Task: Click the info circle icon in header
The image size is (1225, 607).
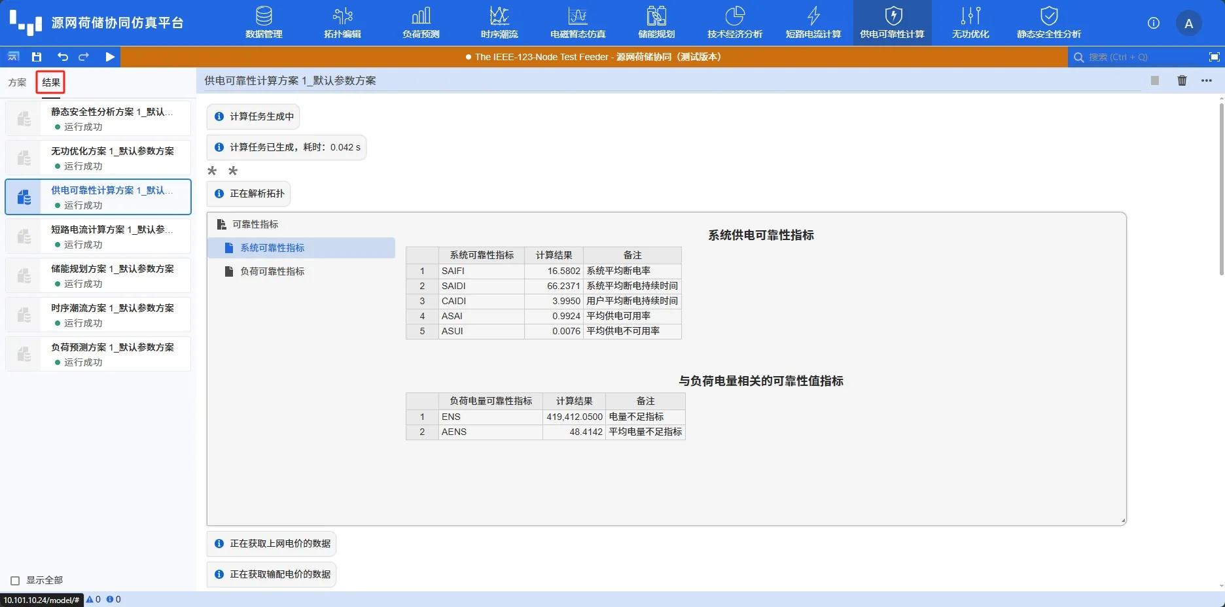Action: [1154, 23]
